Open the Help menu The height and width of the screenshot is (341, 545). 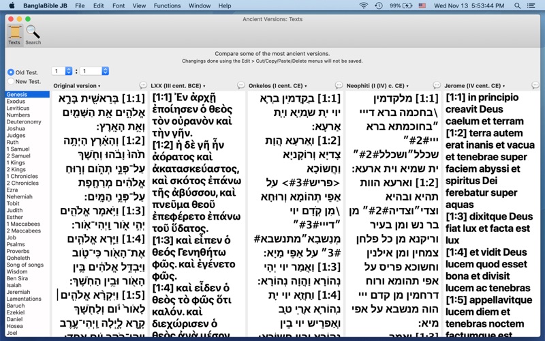coord(225,5)
